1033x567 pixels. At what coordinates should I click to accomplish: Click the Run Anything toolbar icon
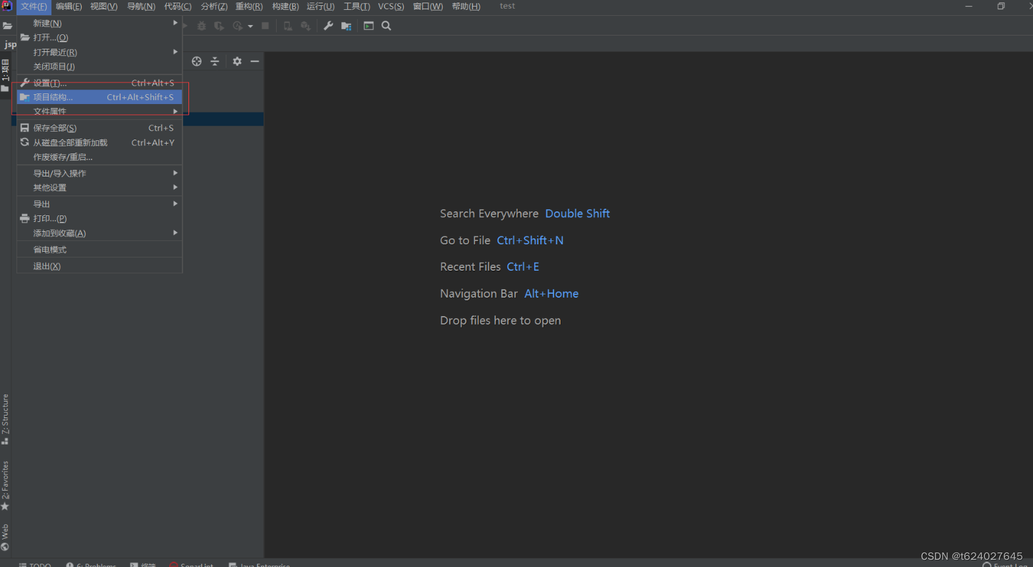click(x=369, y=26)
